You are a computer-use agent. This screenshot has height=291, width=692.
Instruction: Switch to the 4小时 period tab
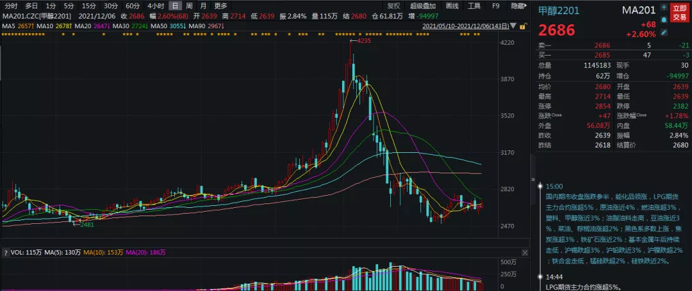156,6
